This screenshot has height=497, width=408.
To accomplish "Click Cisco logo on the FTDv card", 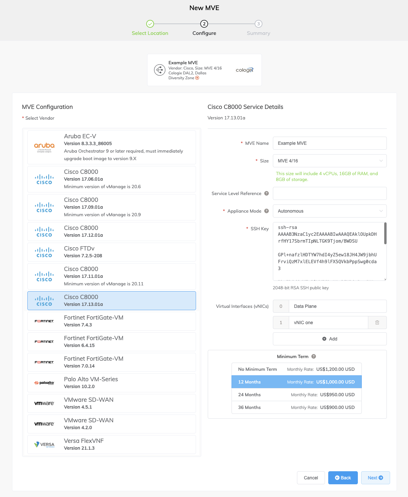I will [44, 252].
